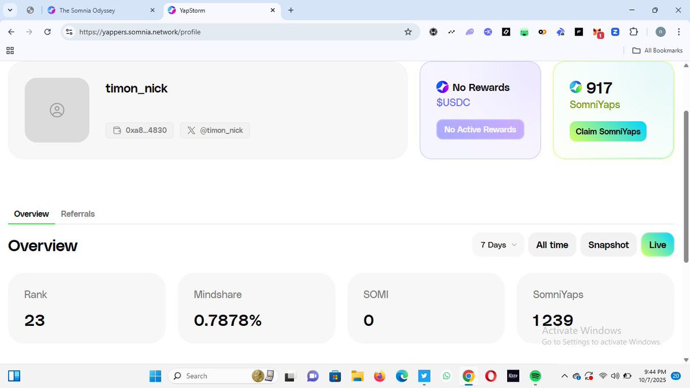Open Microsoft Edge from the taskbar
This screenshot has width=690, height=388.
point(402,376)
